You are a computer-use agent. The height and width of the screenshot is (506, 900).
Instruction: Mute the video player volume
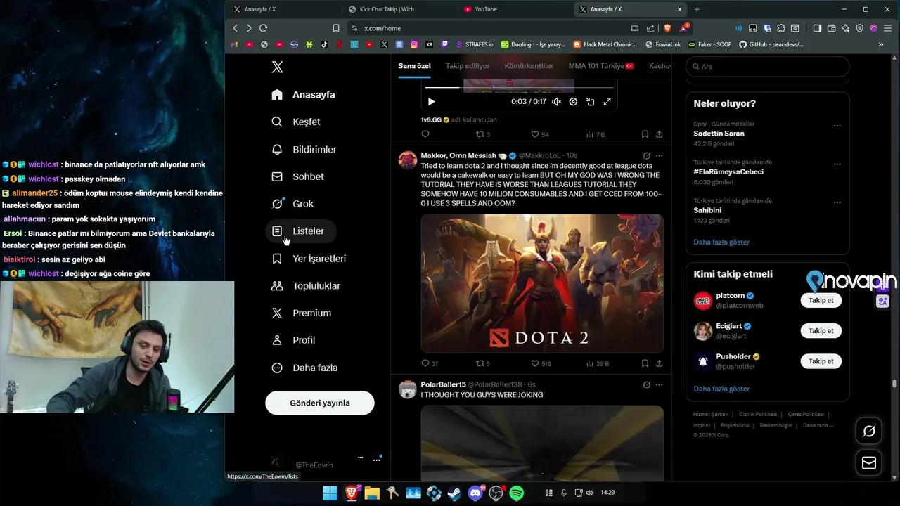(x=556, y=102)
